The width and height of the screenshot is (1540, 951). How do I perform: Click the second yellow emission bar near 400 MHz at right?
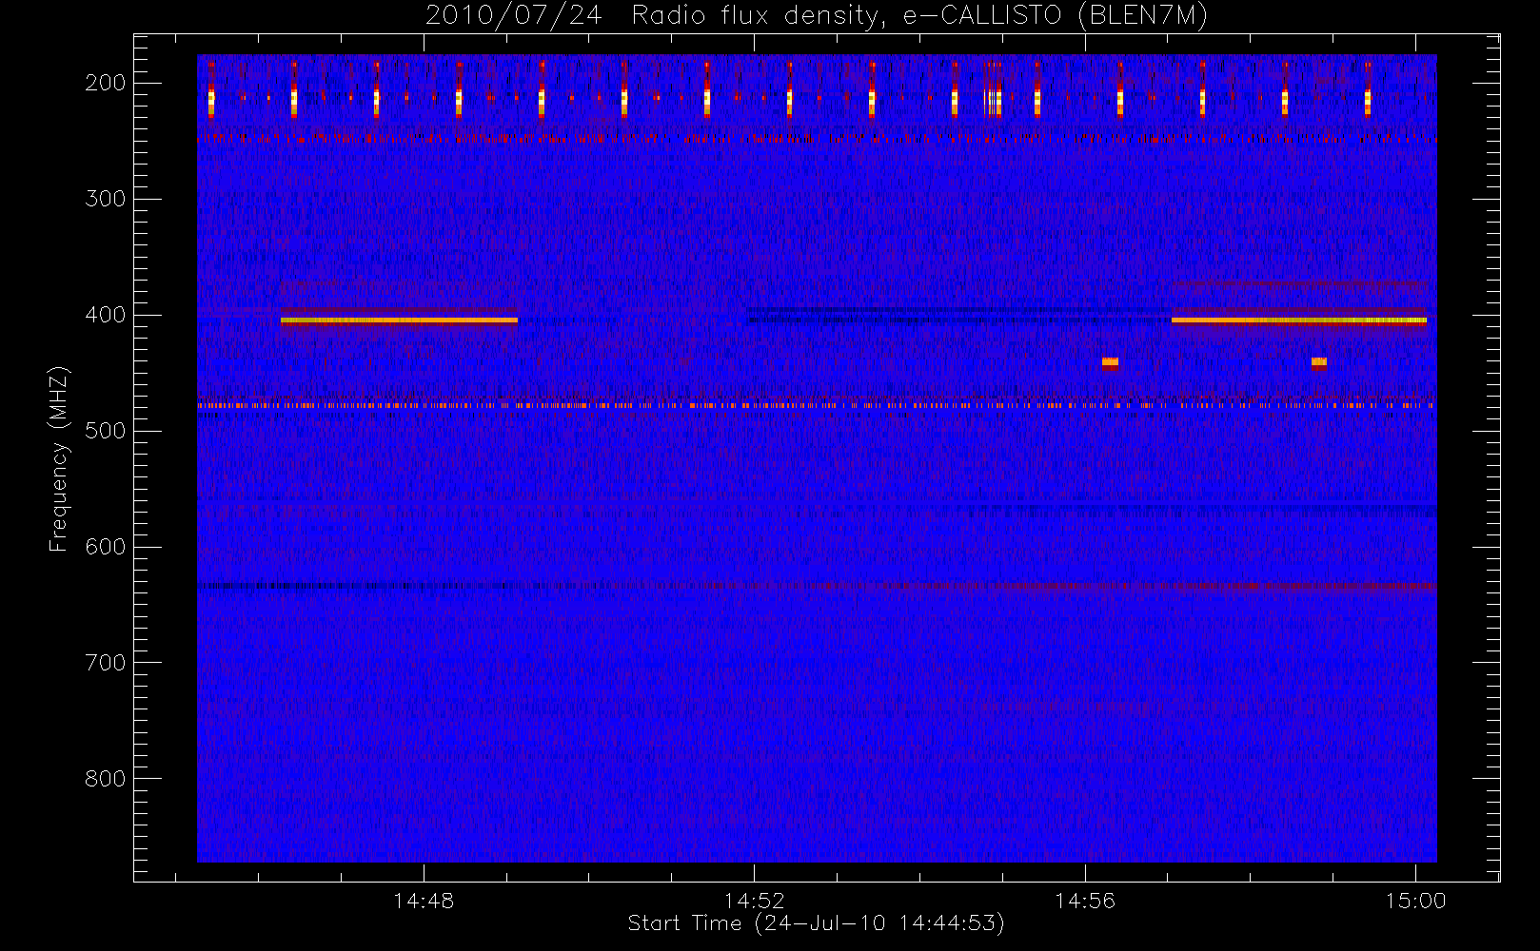click(x=1299, y=320)
